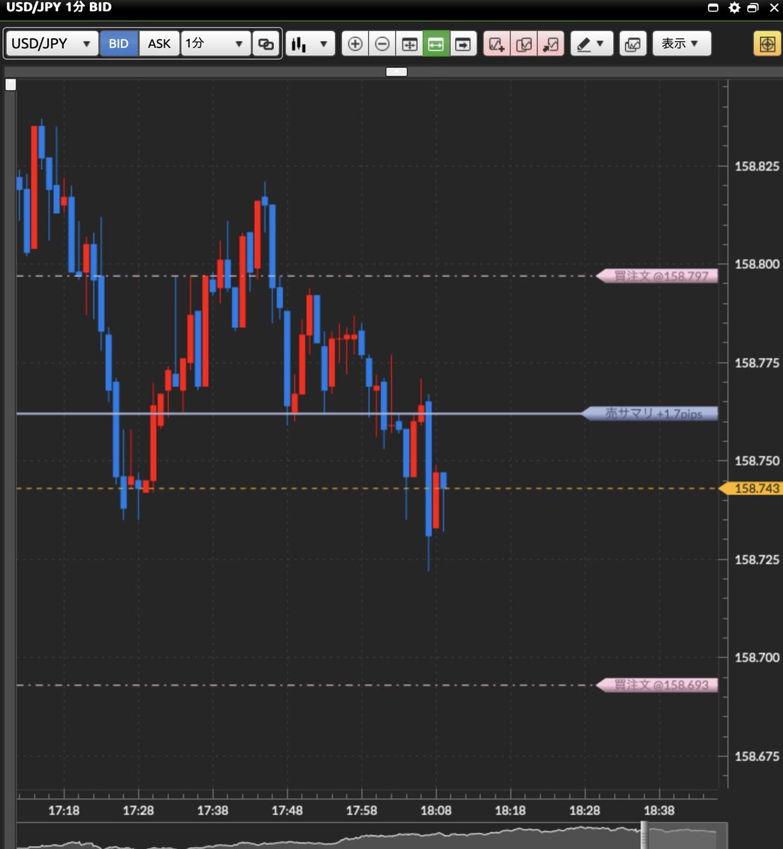Click the 18:38 time axis label

point(658,810)
